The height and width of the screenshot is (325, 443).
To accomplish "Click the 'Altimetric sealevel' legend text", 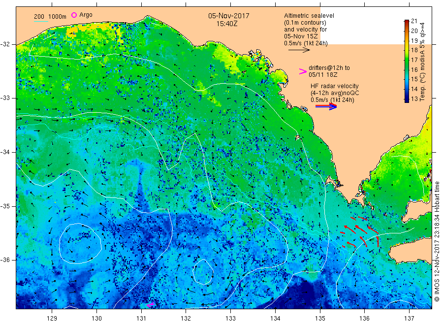I will 309,16.
